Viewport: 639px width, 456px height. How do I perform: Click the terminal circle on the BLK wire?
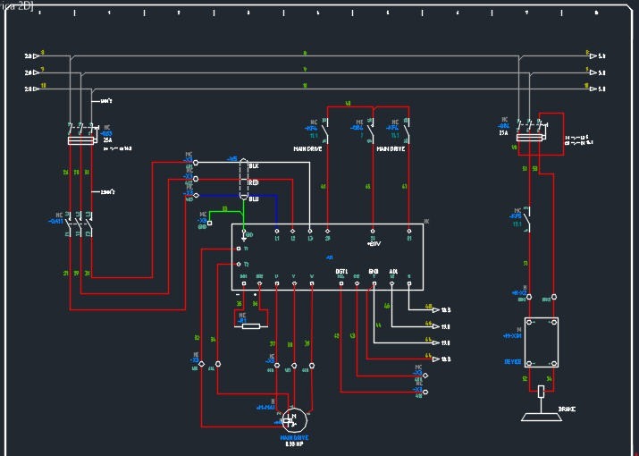pyautogui.click(x=196, y=163)
